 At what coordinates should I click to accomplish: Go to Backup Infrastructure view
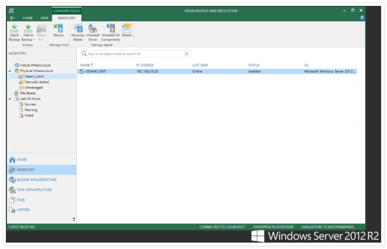point(36,180)
